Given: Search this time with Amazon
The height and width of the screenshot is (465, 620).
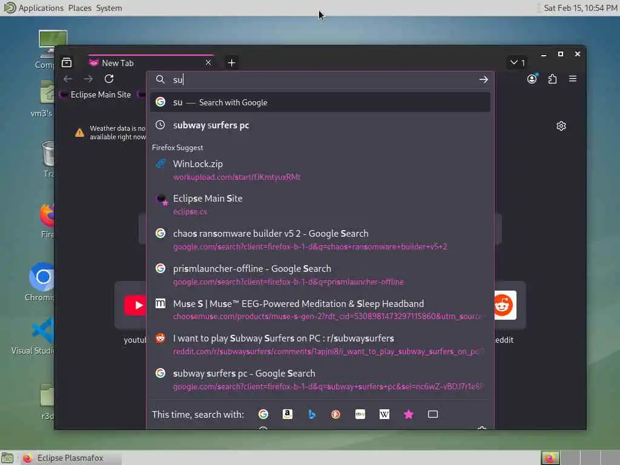Looking at the screenshot, I should click(x=288, y=414).
